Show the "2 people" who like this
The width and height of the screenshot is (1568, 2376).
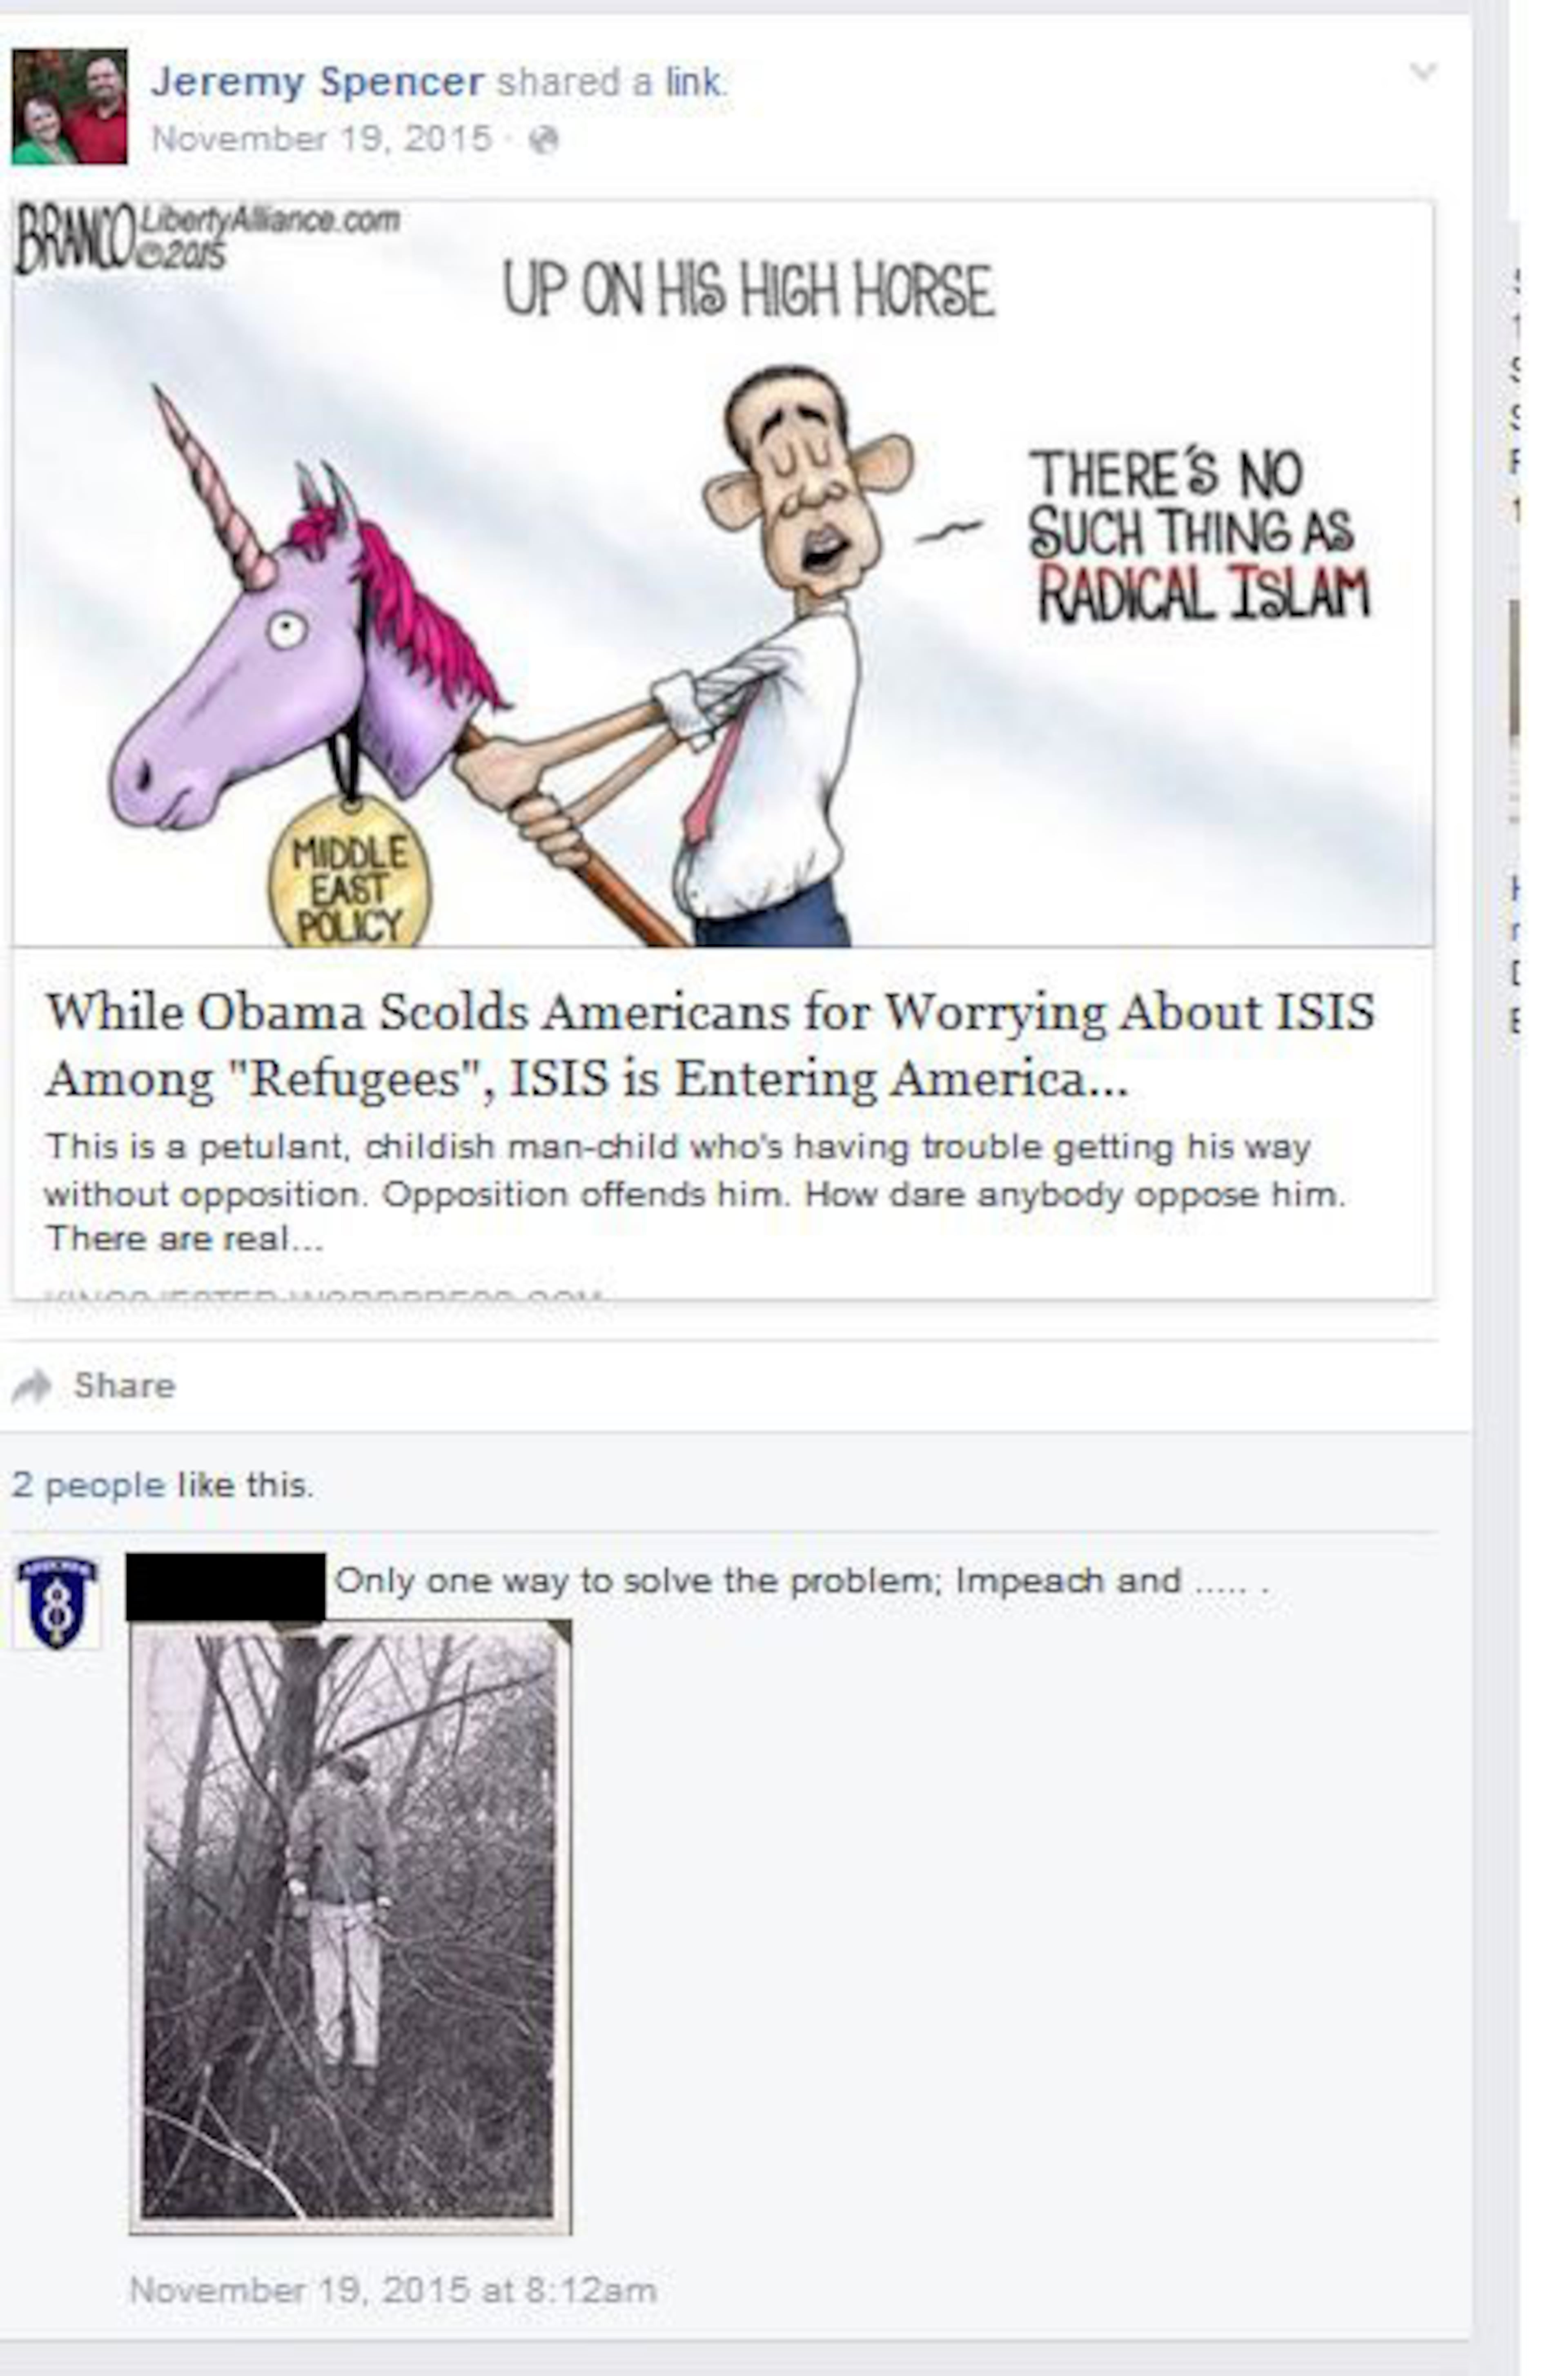point(88,1484)
